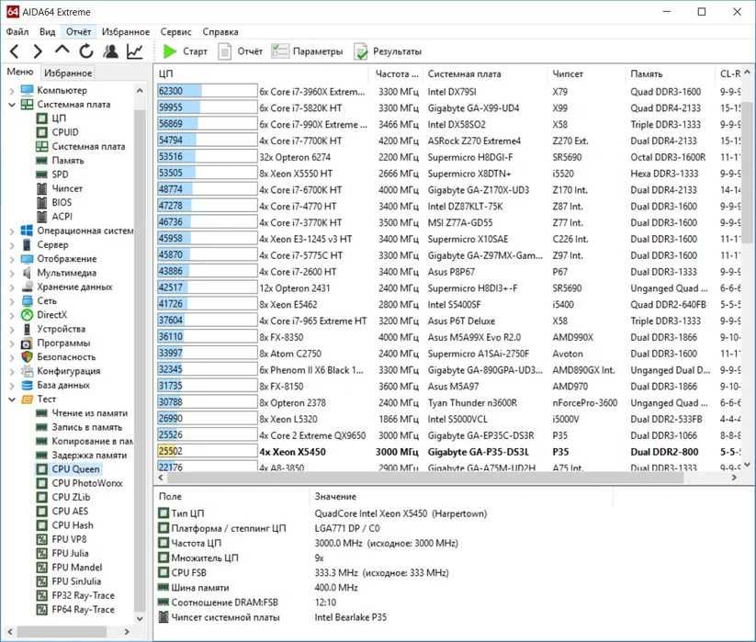
Task: Click the Отчёт toolbar button
Action: click(240, 51)
